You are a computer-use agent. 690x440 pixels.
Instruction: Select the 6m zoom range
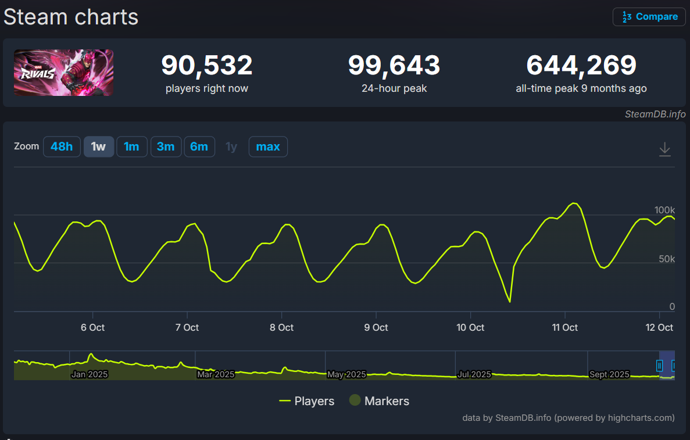coord(199,146)
